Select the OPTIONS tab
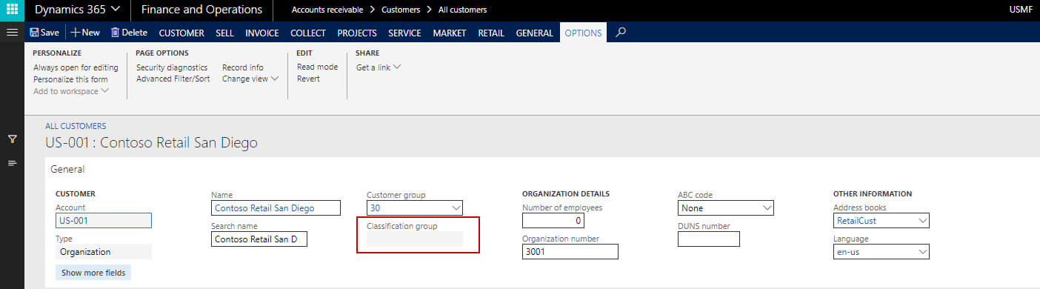Image resolution: width=1040 pixels, height=289 pixels. (x=583, y=33)
